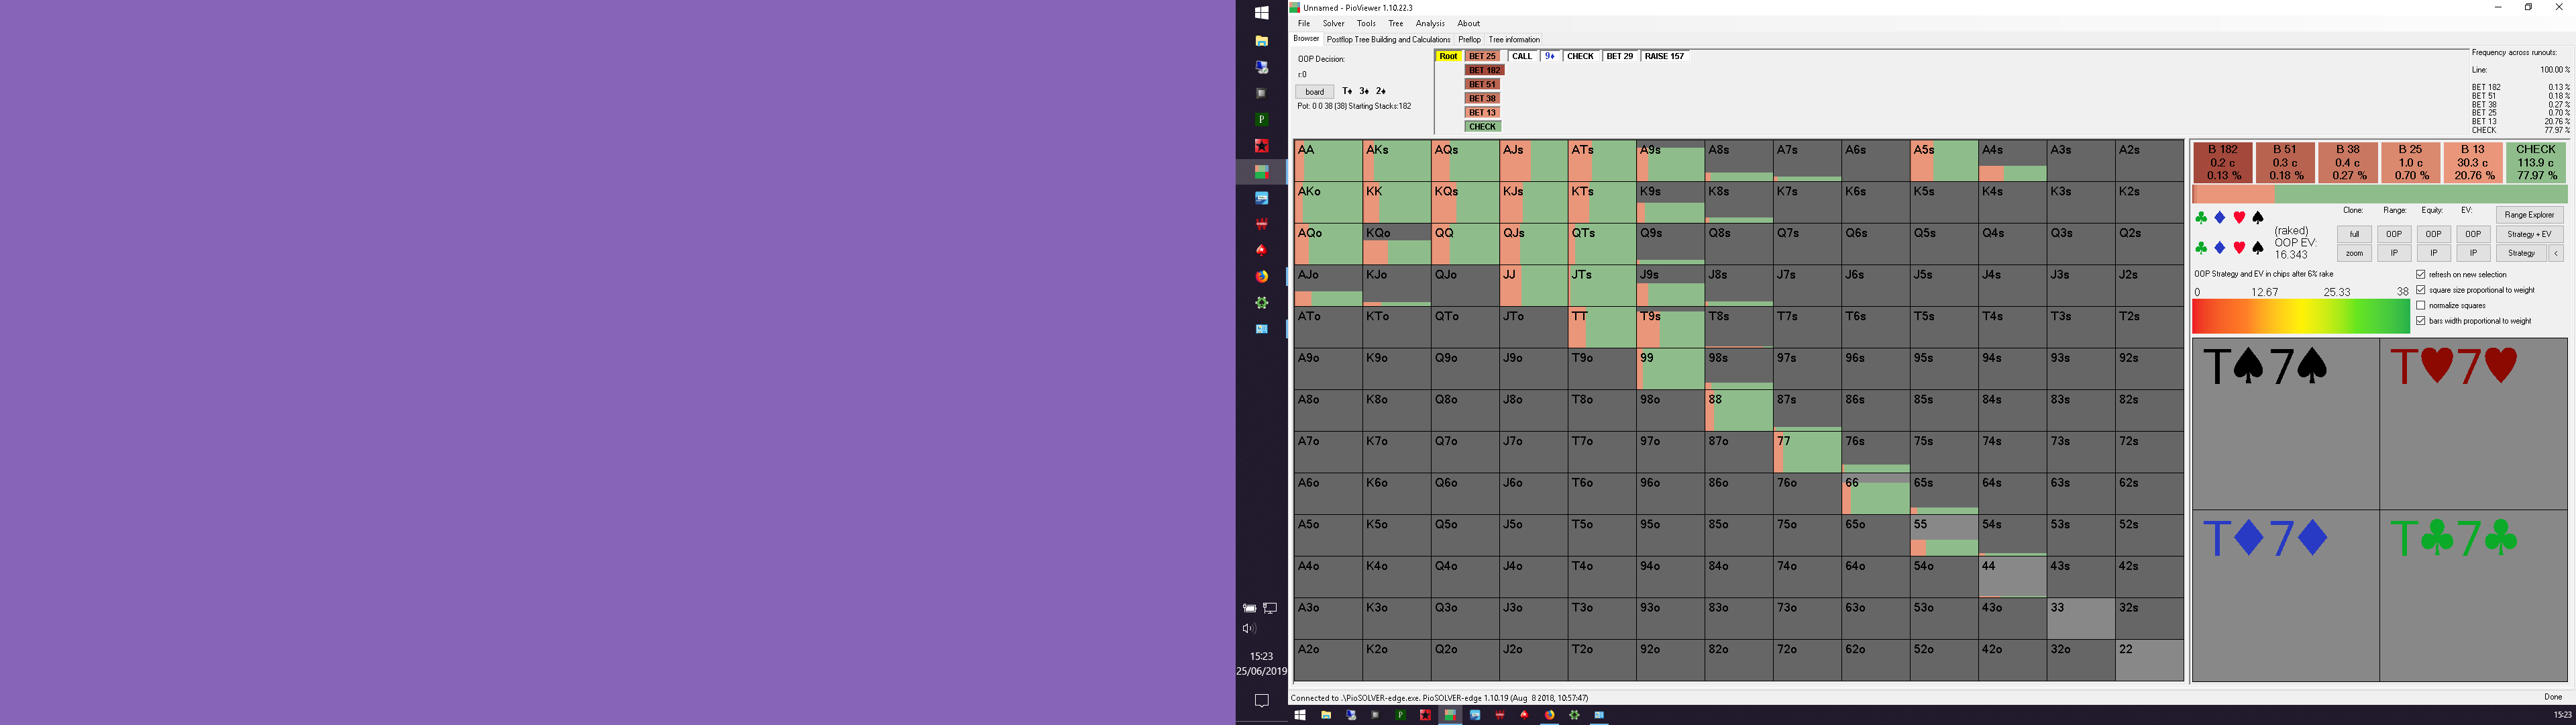Click the B 182 0.13% action swatch

(x=2223, y=162)
